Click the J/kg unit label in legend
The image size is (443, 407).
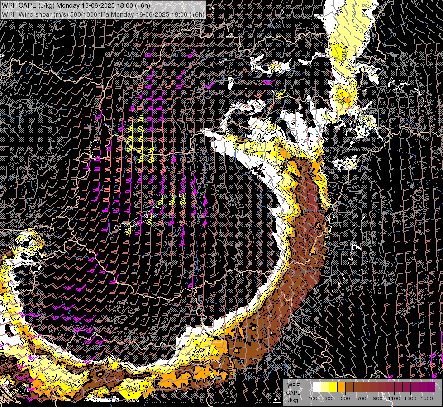[293, 401]
